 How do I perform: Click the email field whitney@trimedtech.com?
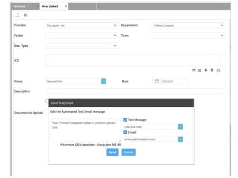151,140
